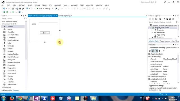Toggle the Events lightning bolt view
The height and width of the screenshot is (101, 180).
tap(160, 51)
